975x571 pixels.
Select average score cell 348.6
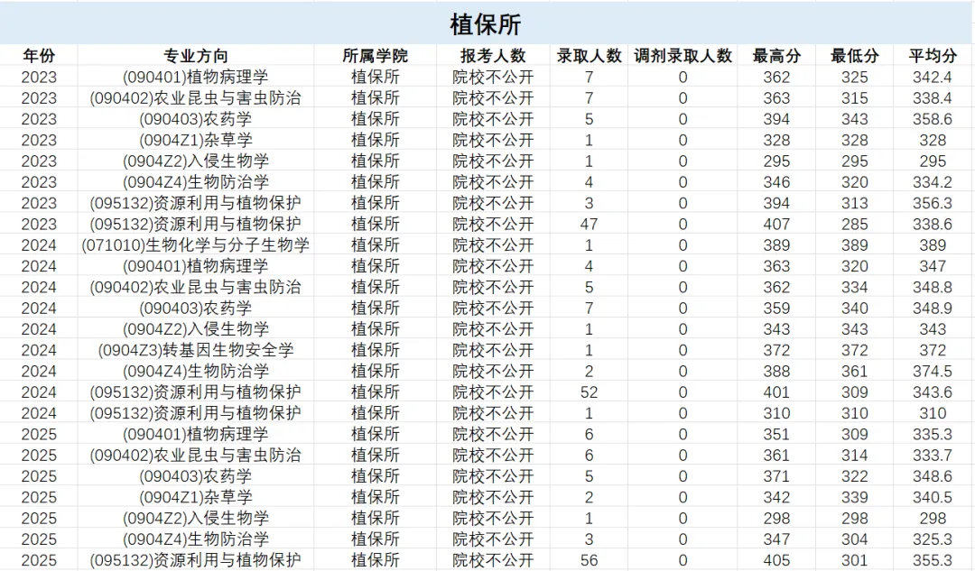[933, 476]
